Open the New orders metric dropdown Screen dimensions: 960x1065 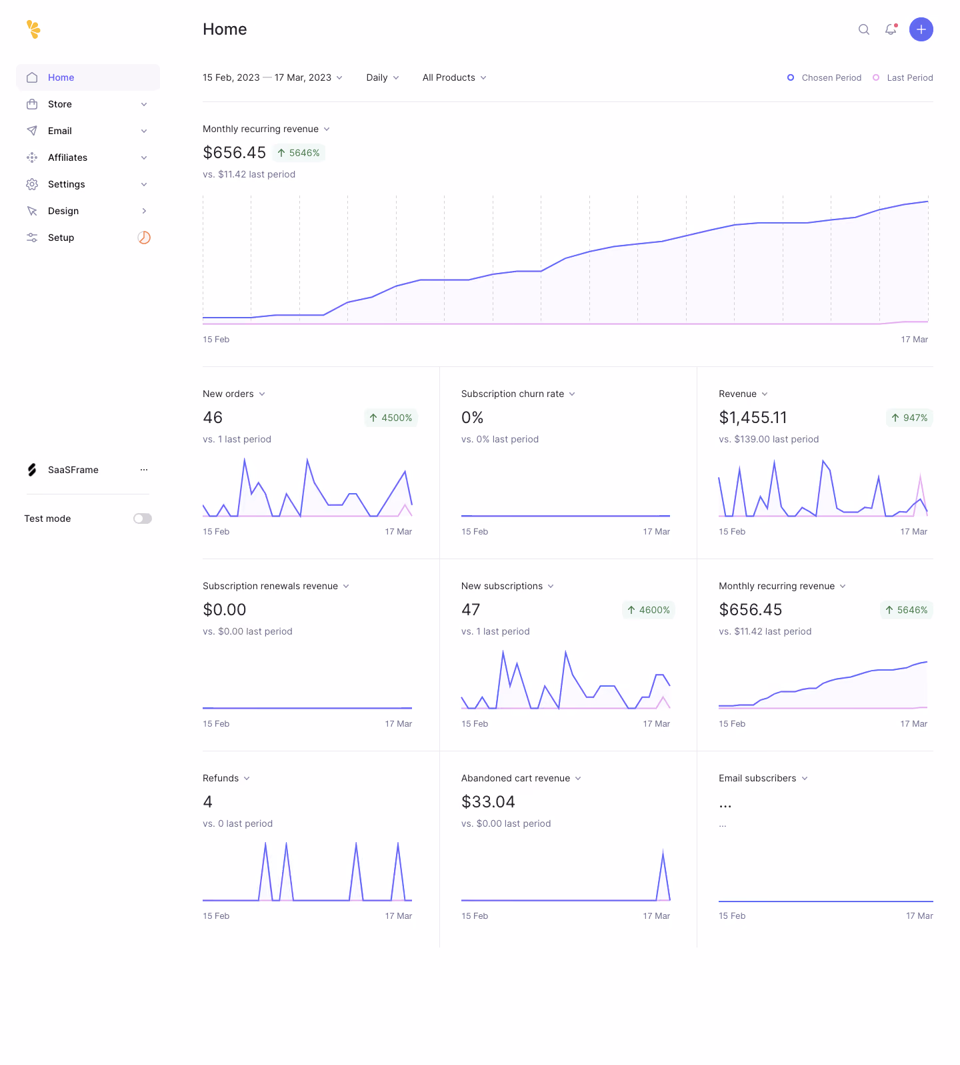234,394
